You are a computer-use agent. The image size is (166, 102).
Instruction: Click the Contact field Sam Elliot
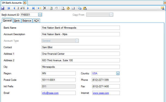(81, 47)
